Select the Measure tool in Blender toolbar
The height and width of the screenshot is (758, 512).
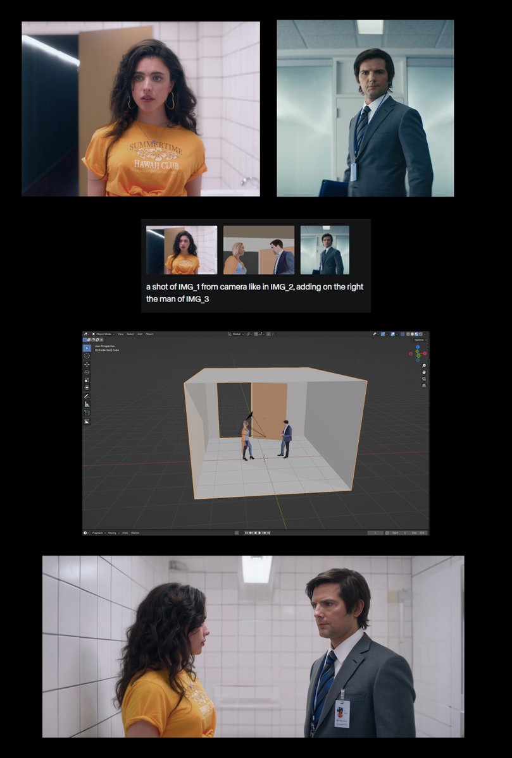click(x=87, y=404)
